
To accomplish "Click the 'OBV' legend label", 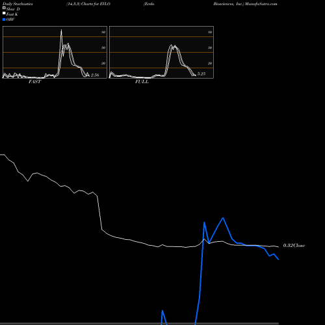I will point(10,19).
